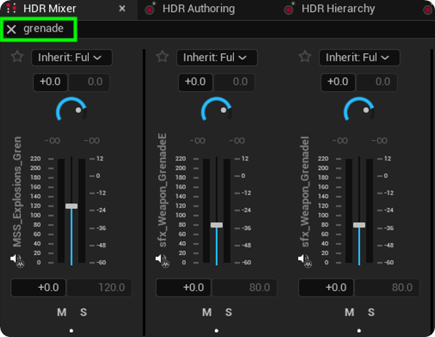Click greyed 0.0 field on MSS_Explosions_Gren strip

coord(89,82)
